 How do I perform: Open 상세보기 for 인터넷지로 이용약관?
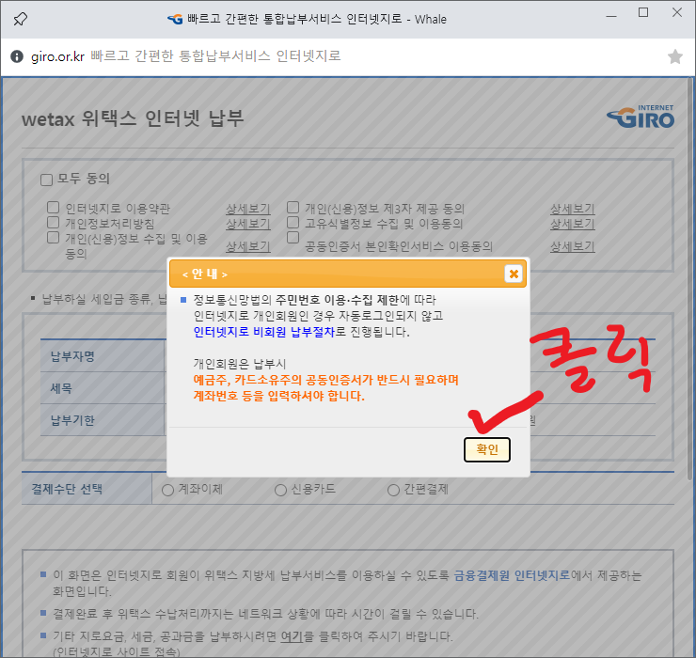[248, 209]
